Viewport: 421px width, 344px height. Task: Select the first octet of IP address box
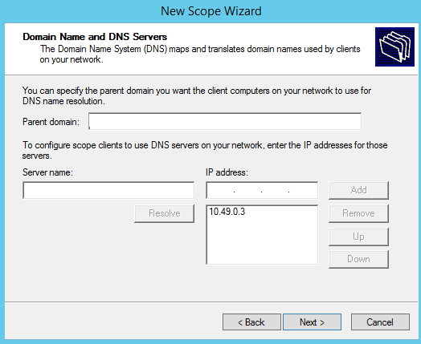pyautogui.click(x=221, y=191)
